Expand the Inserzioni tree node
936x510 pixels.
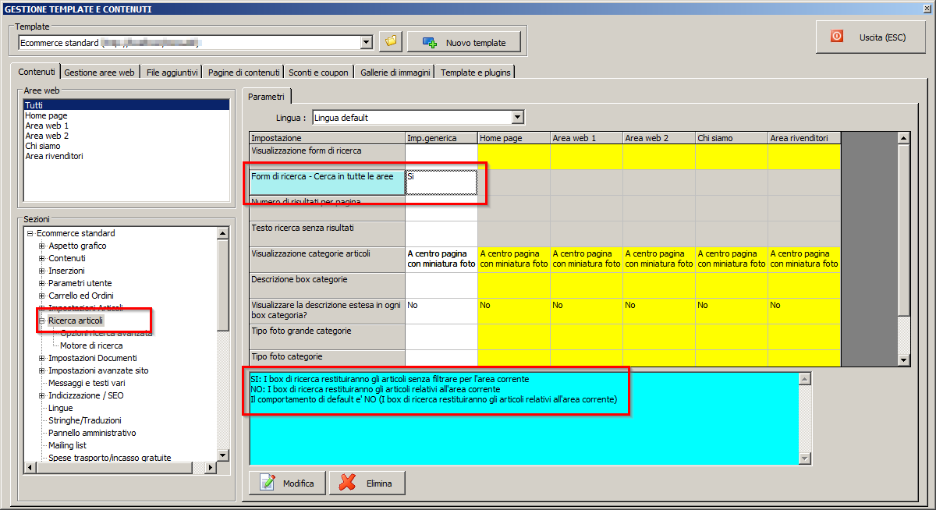(42, 271)
